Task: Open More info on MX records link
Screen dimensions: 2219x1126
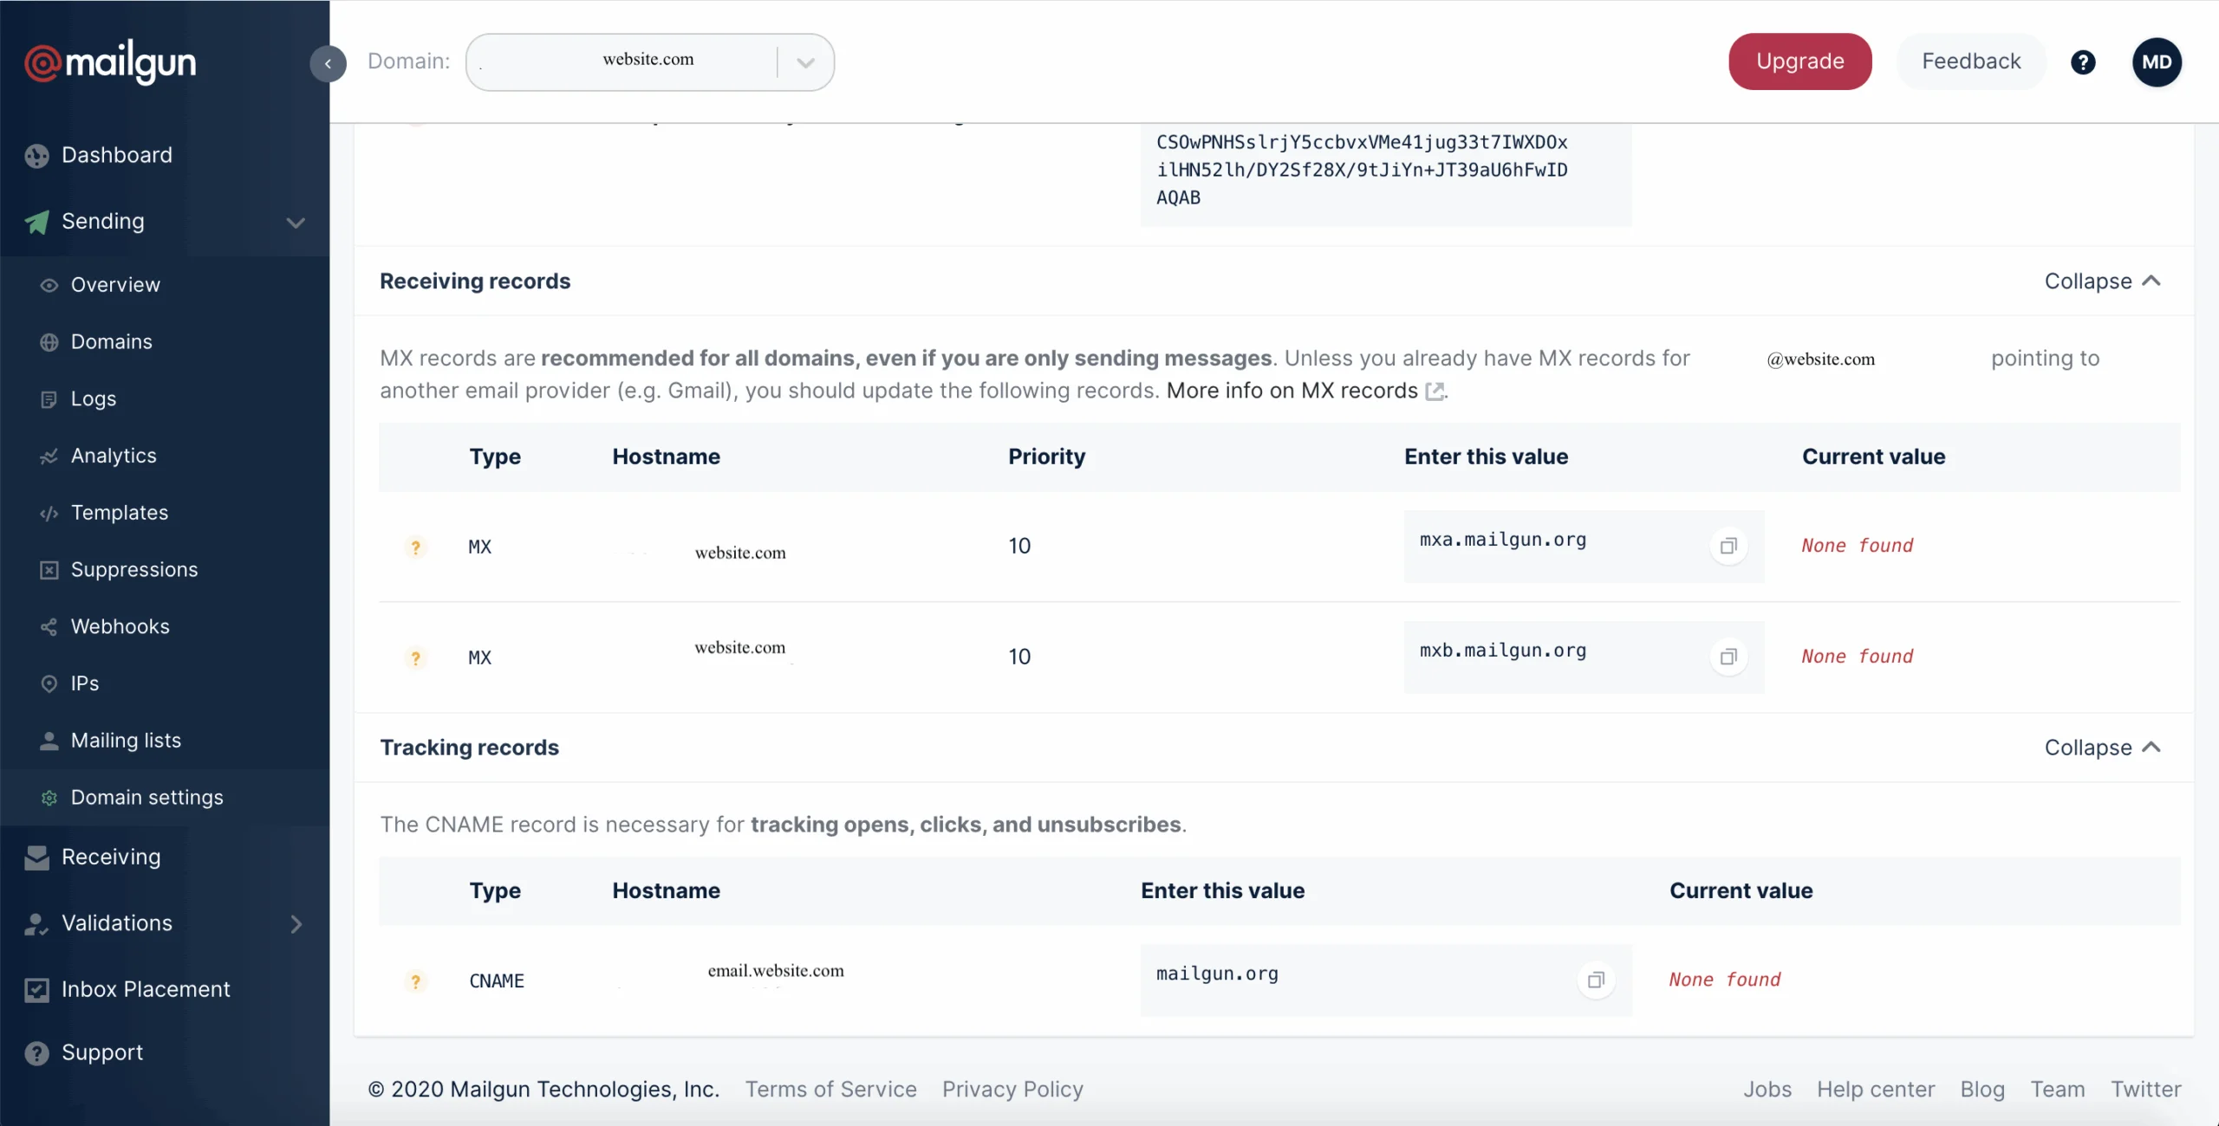Action: click(x=1292, y=391)
